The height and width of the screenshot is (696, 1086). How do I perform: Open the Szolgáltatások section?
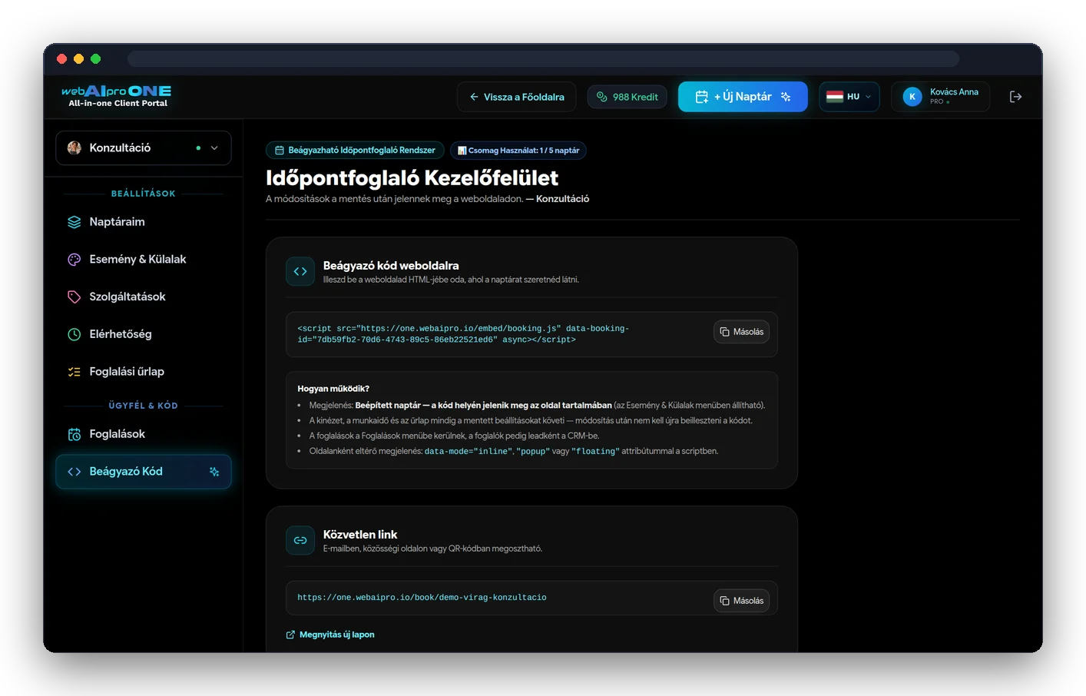(x=144, y=297)
